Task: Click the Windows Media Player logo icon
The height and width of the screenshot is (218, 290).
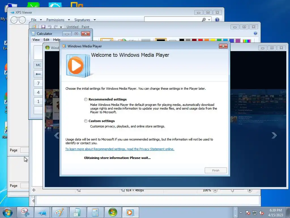Action: 78,65
